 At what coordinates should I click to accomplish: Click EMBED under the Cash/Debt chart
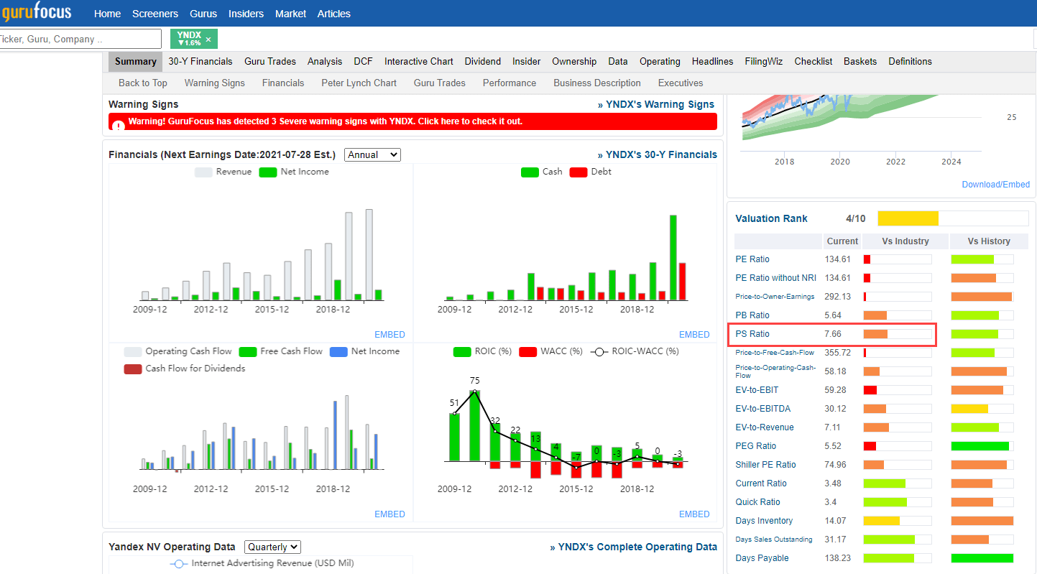click(693, 335)
